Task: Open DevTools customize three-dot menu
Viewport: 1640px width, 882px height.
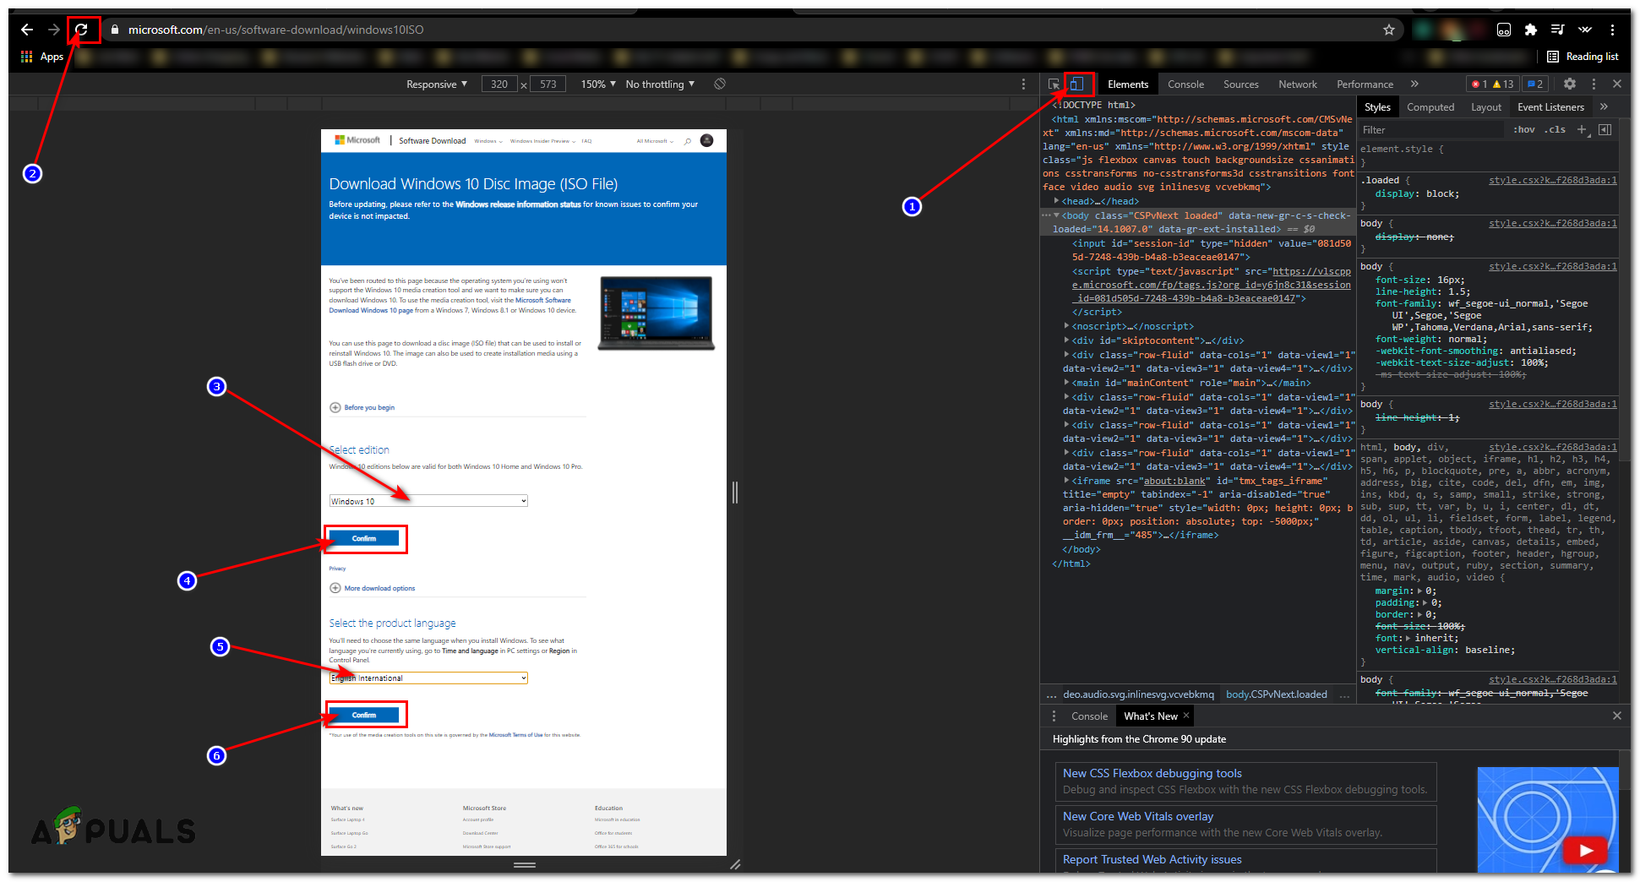Action: 1594,84
